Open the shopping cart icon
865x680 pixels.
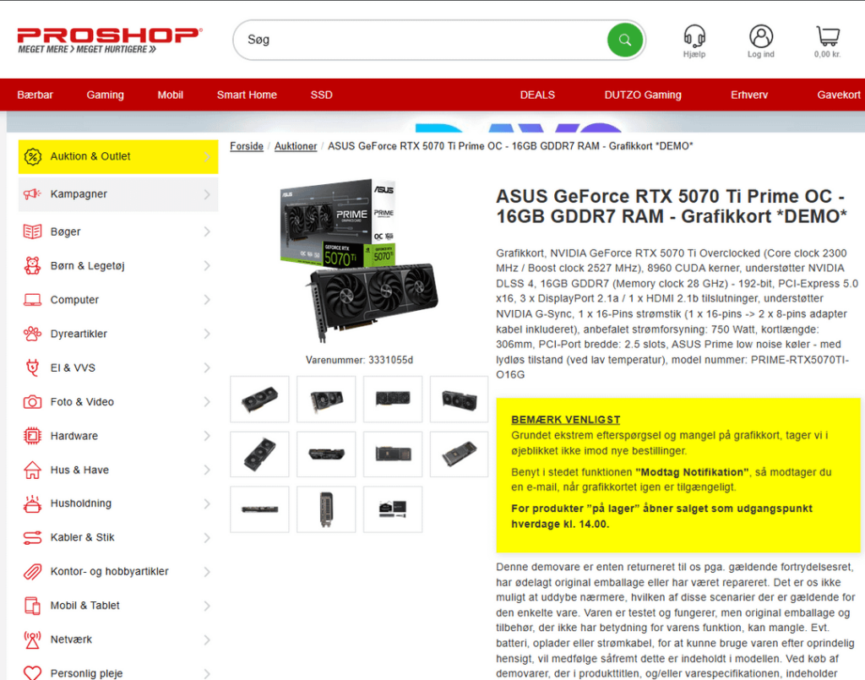click(828, 36)
